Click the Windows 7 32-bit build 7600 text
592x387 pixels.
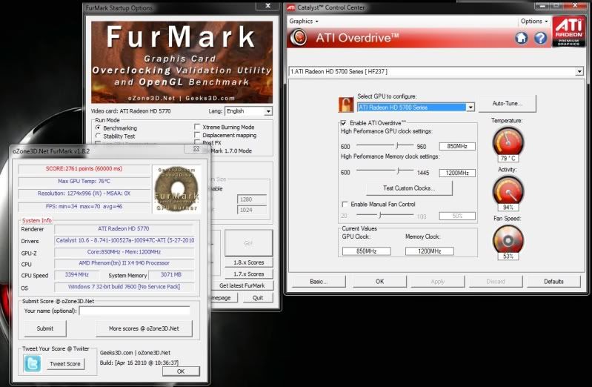pos(124,286)
